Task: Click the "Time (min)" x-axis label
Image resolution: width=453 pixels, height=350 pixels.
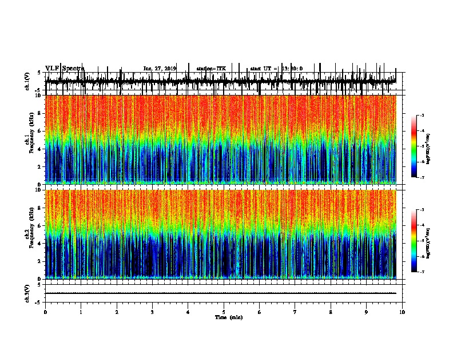Action: tap(229, 317)
